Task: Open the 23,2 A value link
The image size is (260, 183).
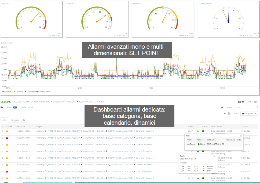Action: [x=191, y=131]
